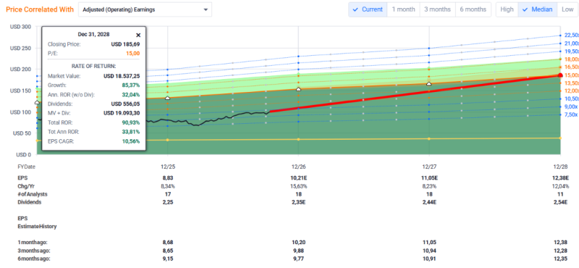The height and width of the screenshot is (268, 579).
Task: Click the 8,34% yearly change value
Action: [168, 186]
